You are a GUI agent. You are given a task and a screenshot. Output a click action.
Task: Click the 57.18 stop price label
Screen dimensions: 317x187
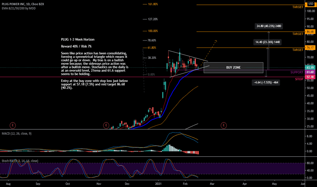(310, 77)
